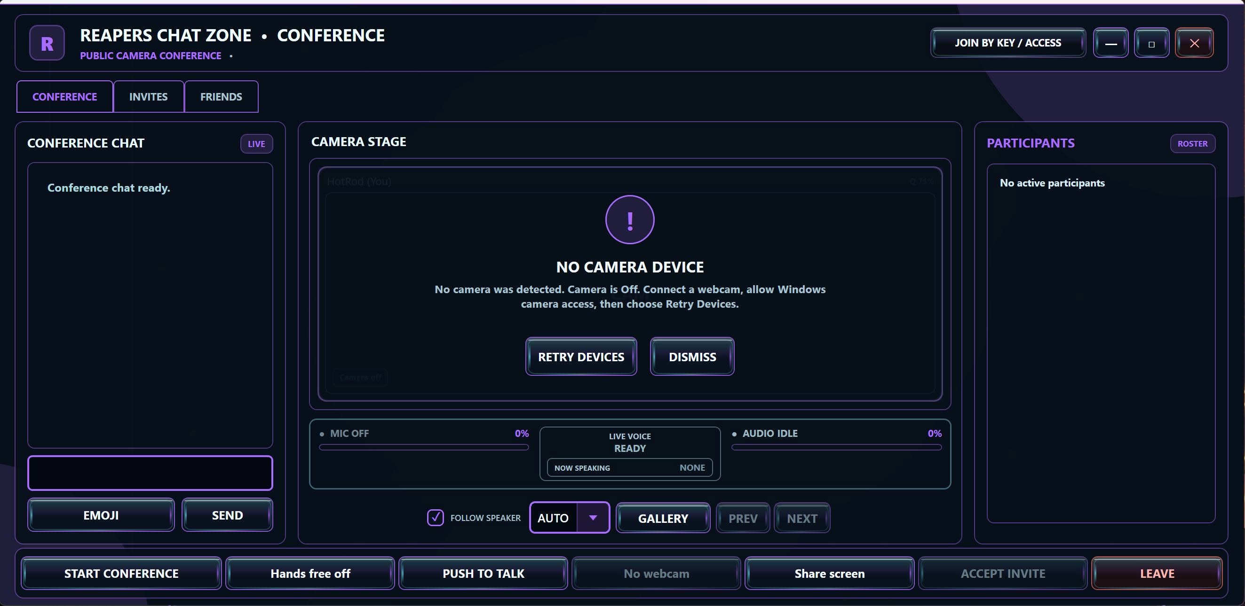Click 'No active participants' text

point(1052,183)
